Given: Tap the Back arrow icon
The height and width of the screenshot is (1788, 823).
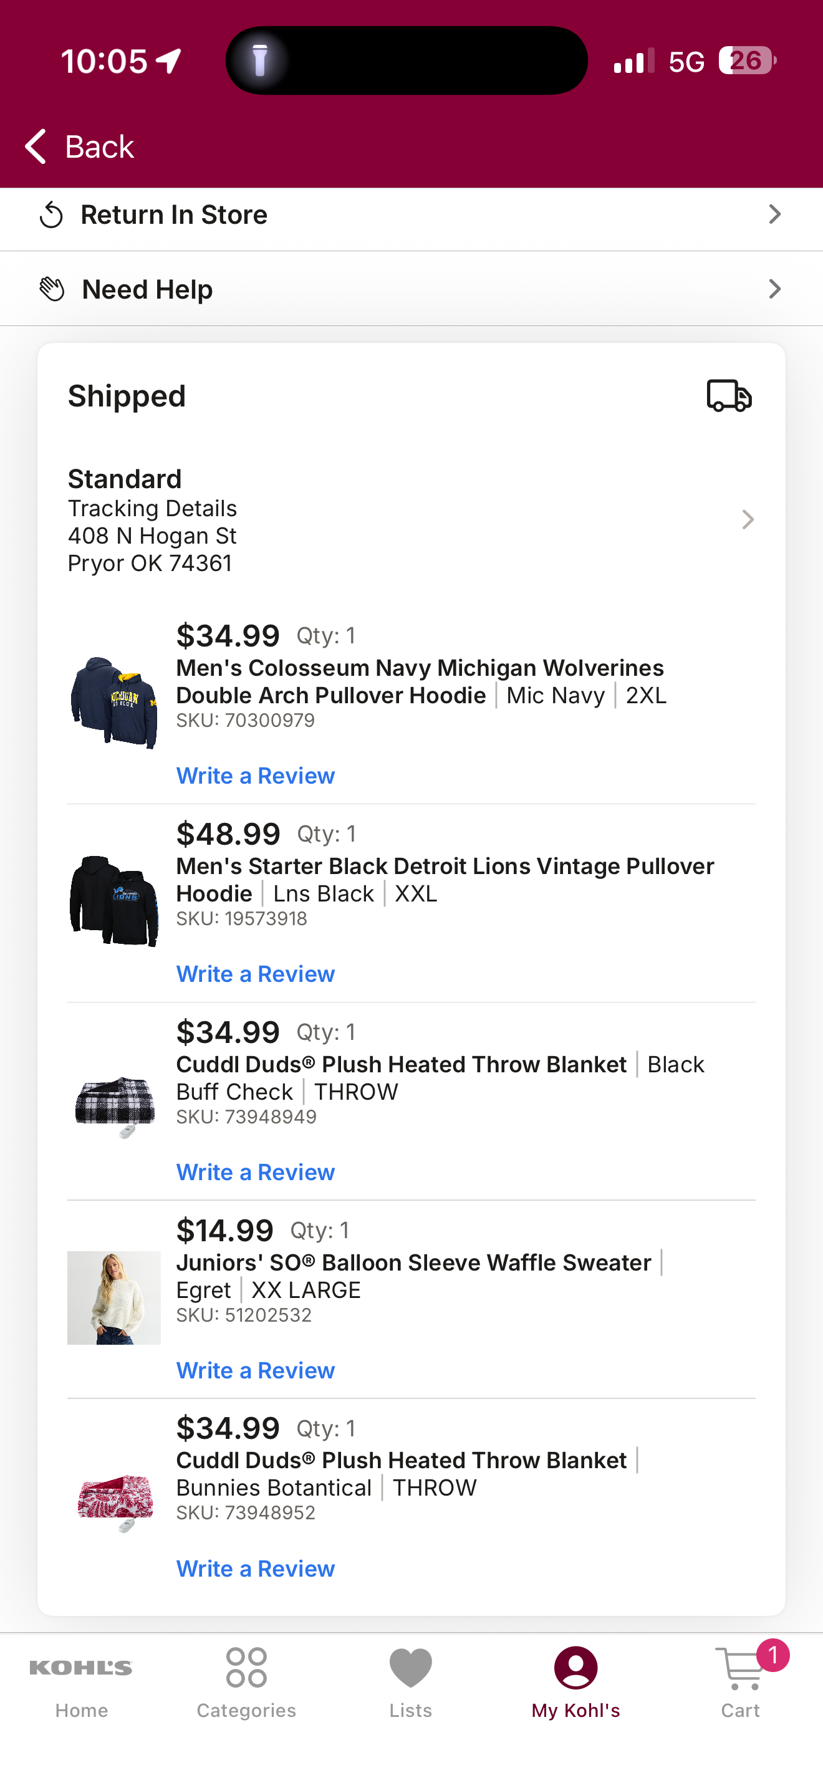Looking at the screenshot, I should pyautogui.click(x=36, y=147).
